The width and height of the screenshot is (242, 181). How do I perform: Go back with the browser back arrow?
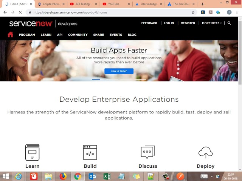click(5, 12)
